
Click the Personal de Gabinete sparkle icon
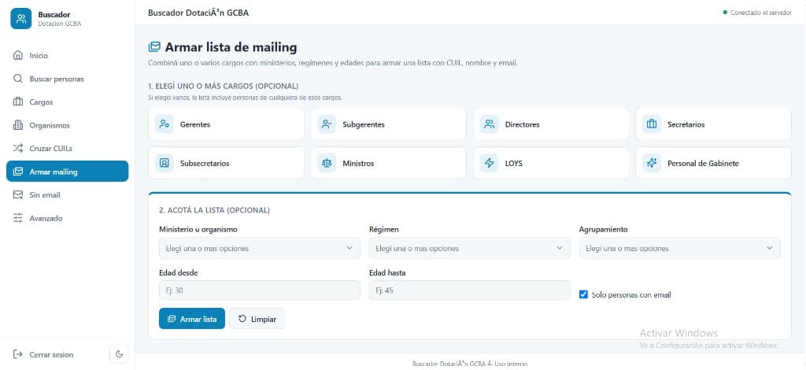click(652, 164)
